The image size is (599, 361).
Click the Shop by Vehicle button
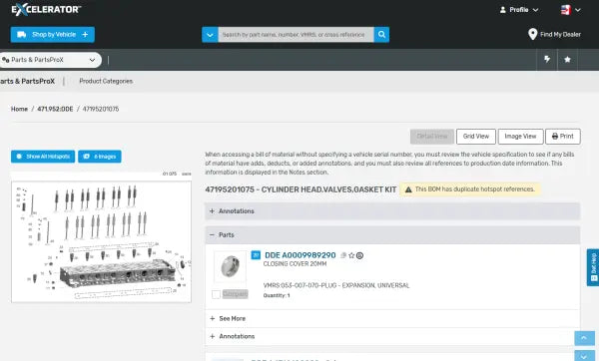(x=53, y=34)
